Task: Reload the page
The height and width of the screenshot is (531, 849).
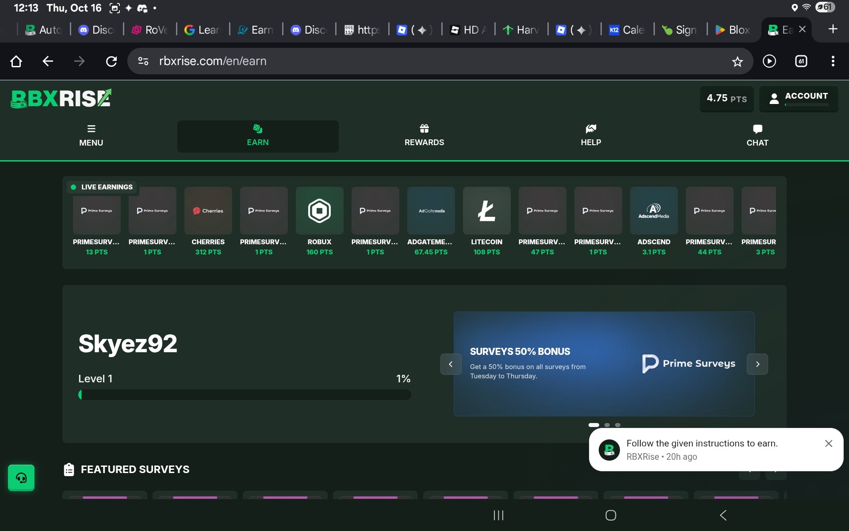Action: (x=111, y=61)
